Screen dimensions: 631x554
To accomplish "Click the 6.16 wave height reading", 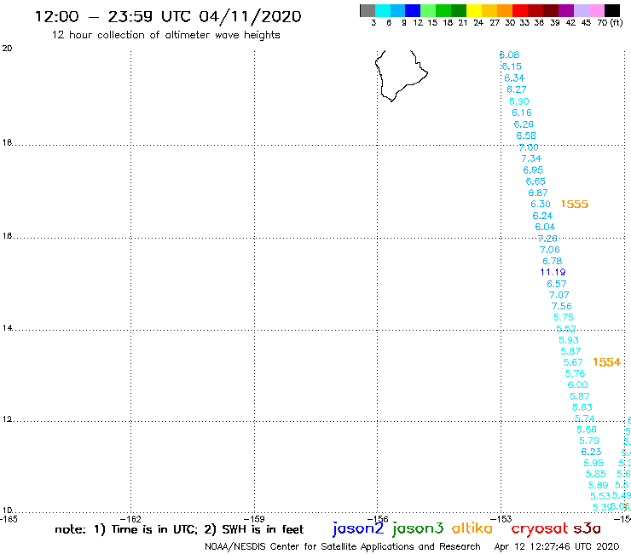I will pos(522,113).
